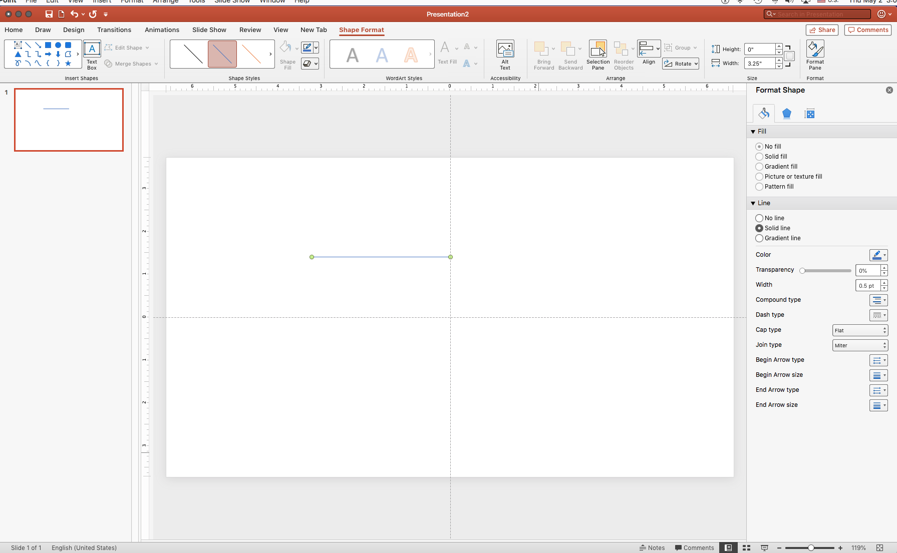Open the Alt Text tool

pos(505,56)
